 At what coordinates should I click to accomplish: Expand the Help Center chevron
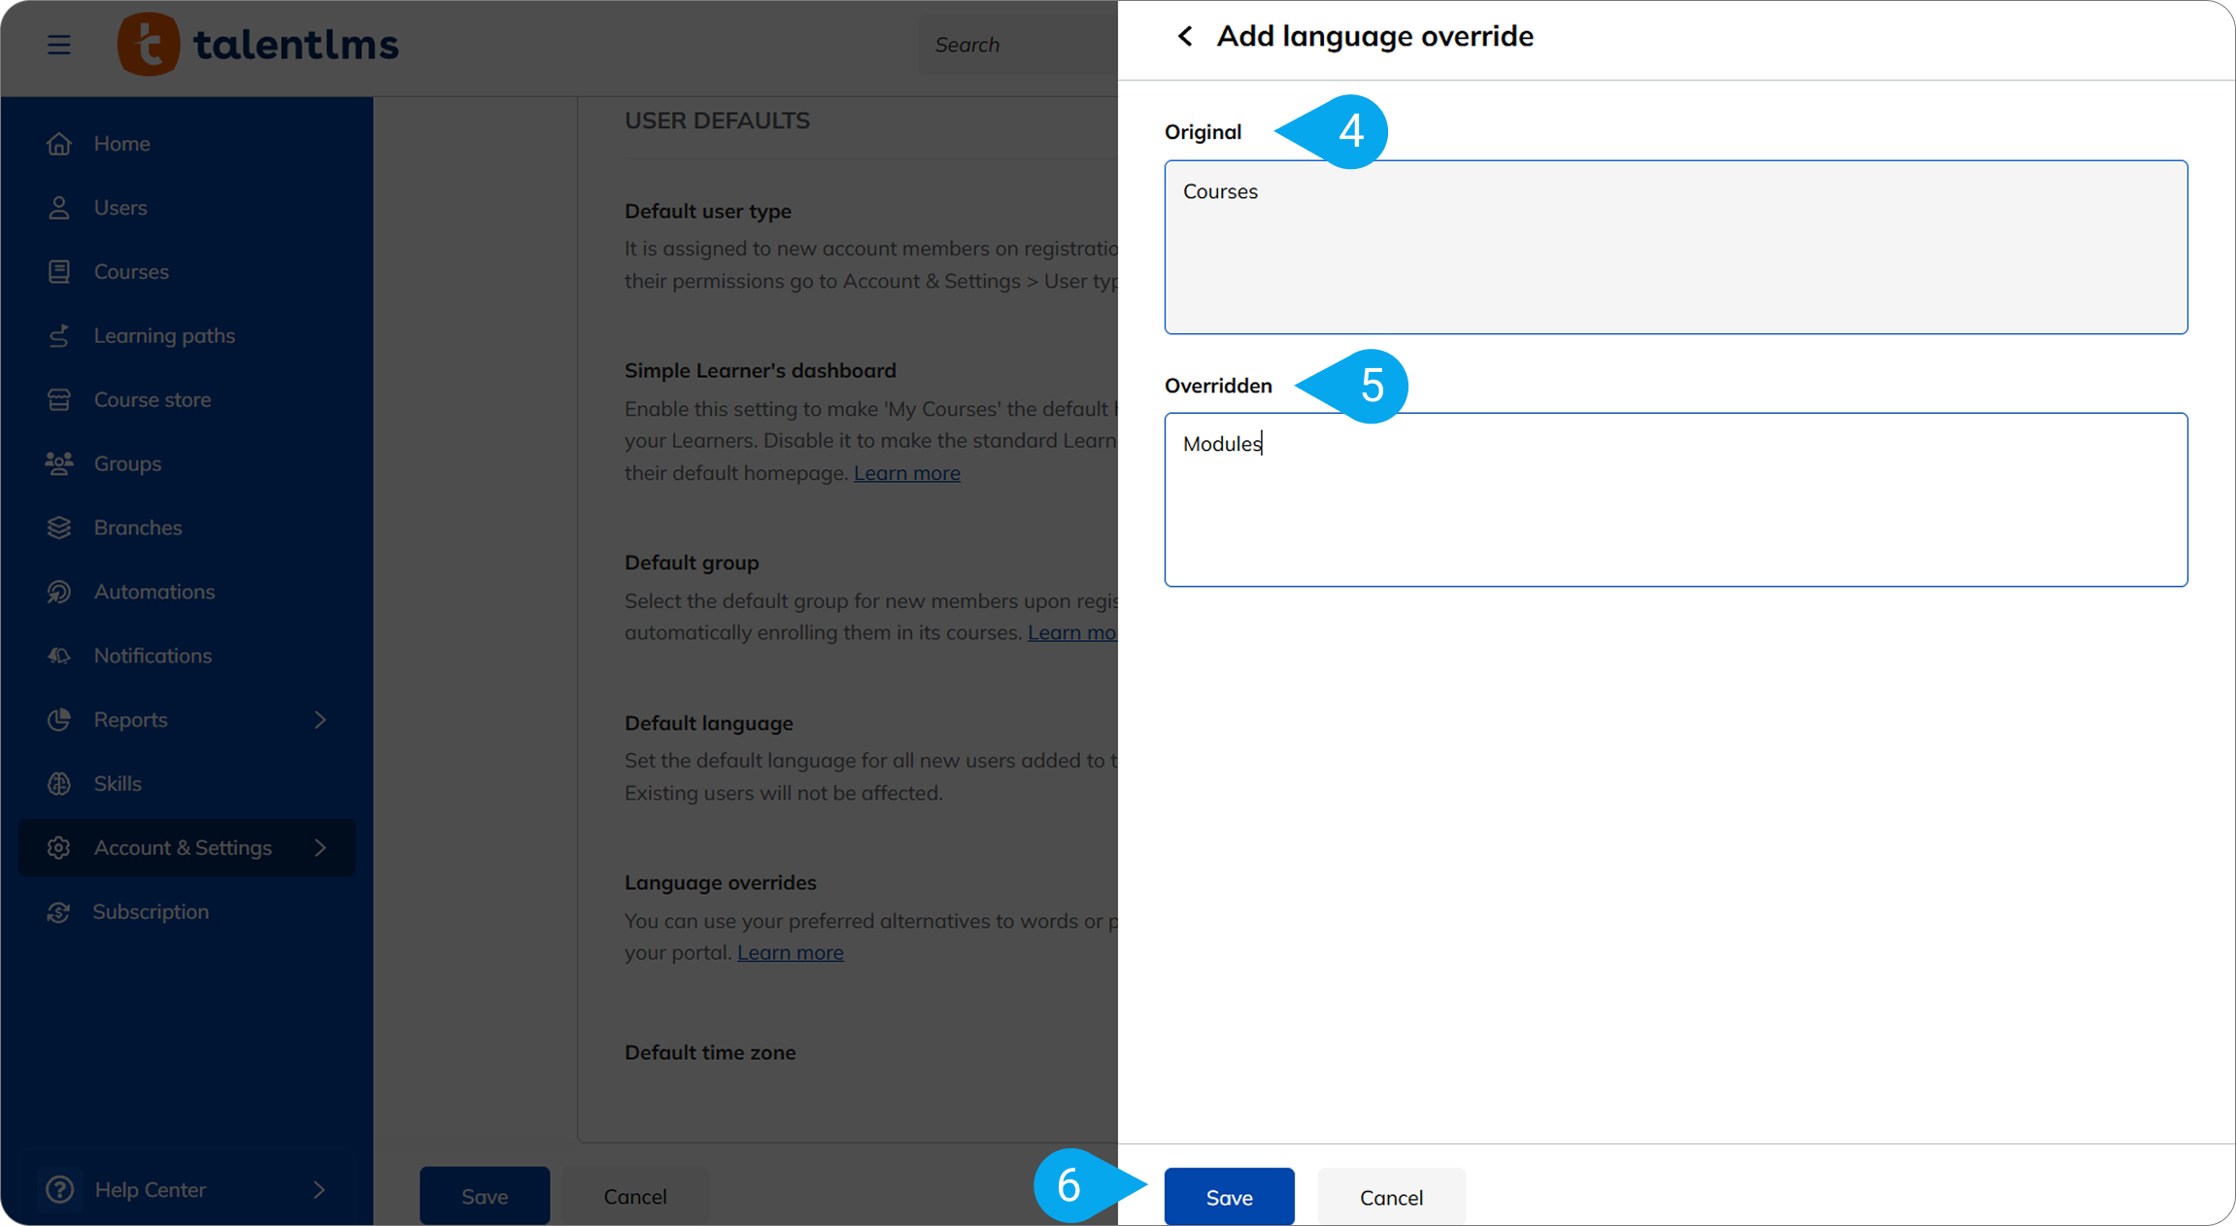(320, 1190)
